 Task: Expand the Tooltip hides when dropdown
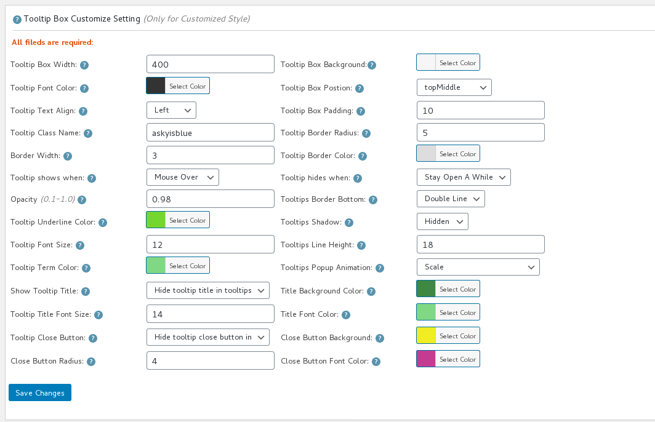(x=464, y=177)
